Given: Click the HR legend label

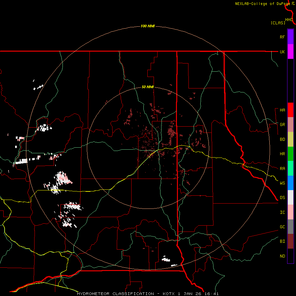Looking at the screenshot, I should coord(283,154).
